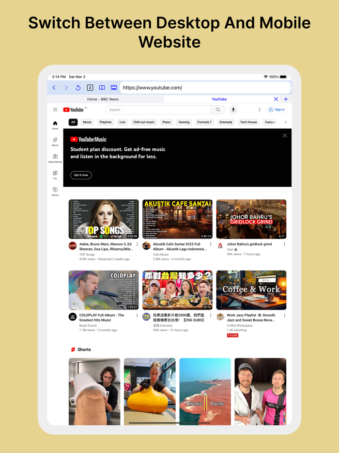
Task: Select the YouTube browser tab
Action: coord(219,99)
